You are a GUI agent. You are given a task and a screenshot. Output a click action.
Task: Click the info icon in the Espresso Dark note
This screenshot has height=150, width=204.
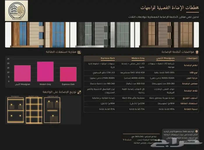point(196,131)
